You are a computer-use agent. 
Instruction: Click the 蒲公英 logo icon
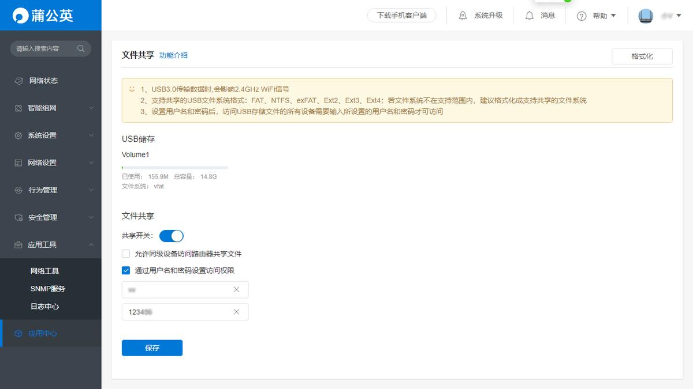(x=22, y=14)
